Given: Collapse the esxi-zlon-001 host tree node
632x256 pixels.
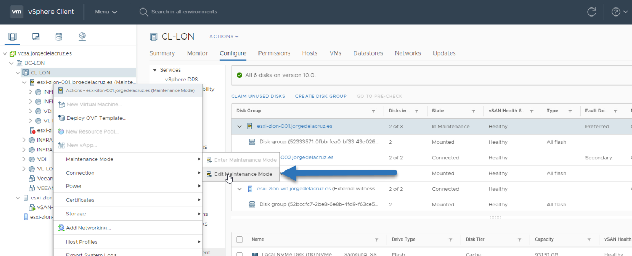Looking at the screenshot, I should 24,82.
